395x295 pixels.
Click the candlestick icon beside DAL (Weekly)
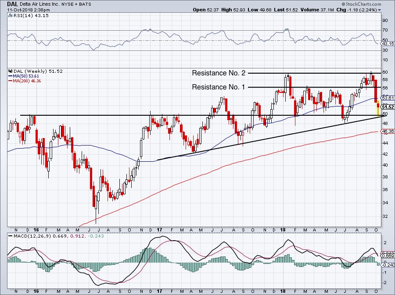[11, 71]
